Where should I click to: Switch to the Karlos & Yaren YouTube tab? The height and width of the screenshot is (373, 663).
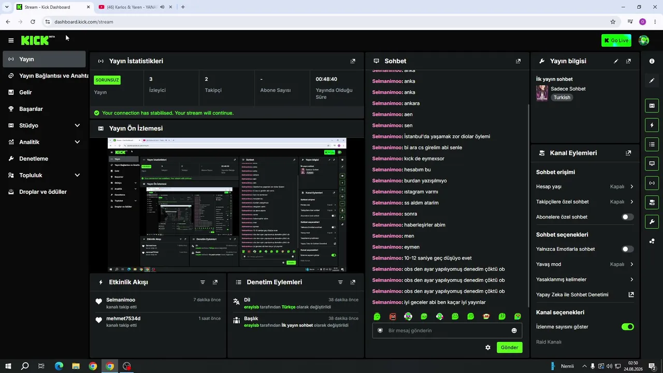135,7
